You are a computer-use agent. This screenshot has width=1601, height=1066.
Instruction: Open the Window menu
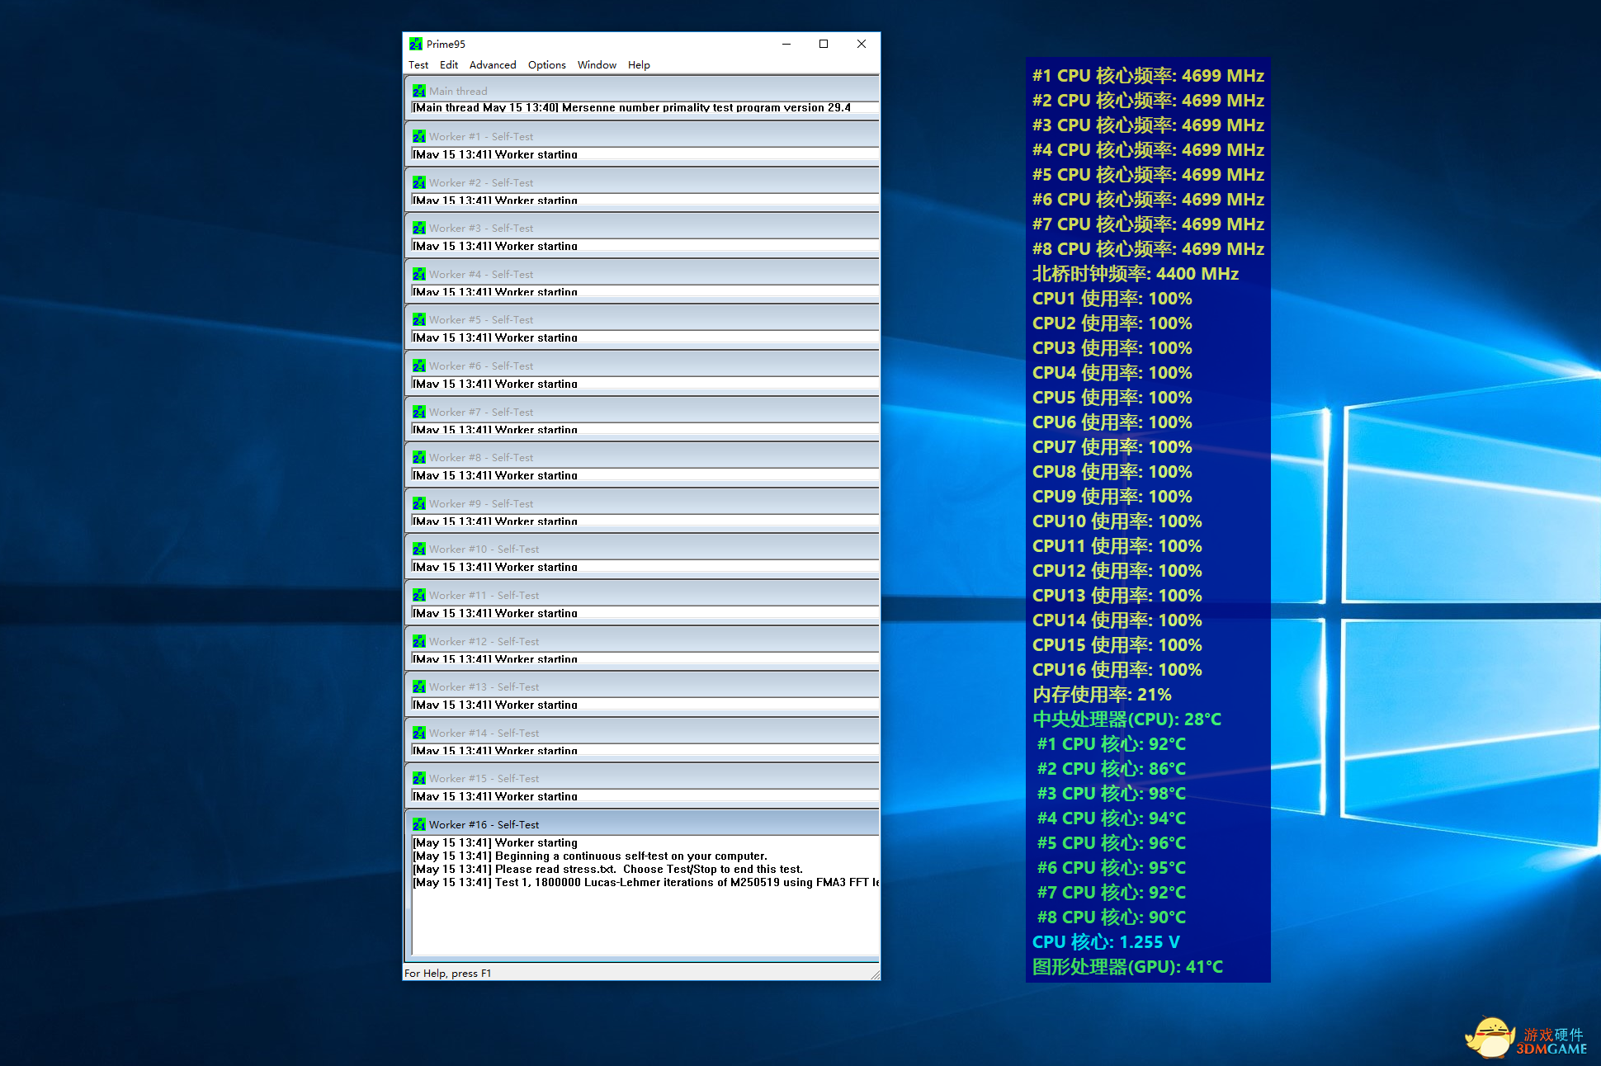597,65
